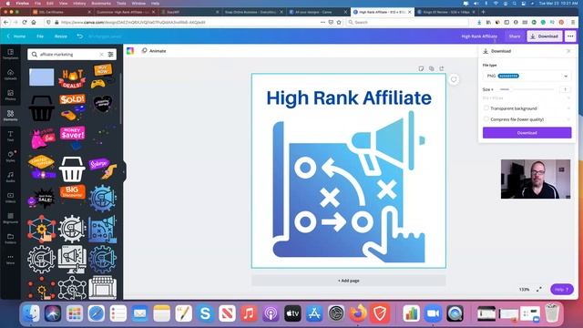Viewport: 583px width, 328px height.
Task: Click the purple Download button in panel
Action: [527, 133]
